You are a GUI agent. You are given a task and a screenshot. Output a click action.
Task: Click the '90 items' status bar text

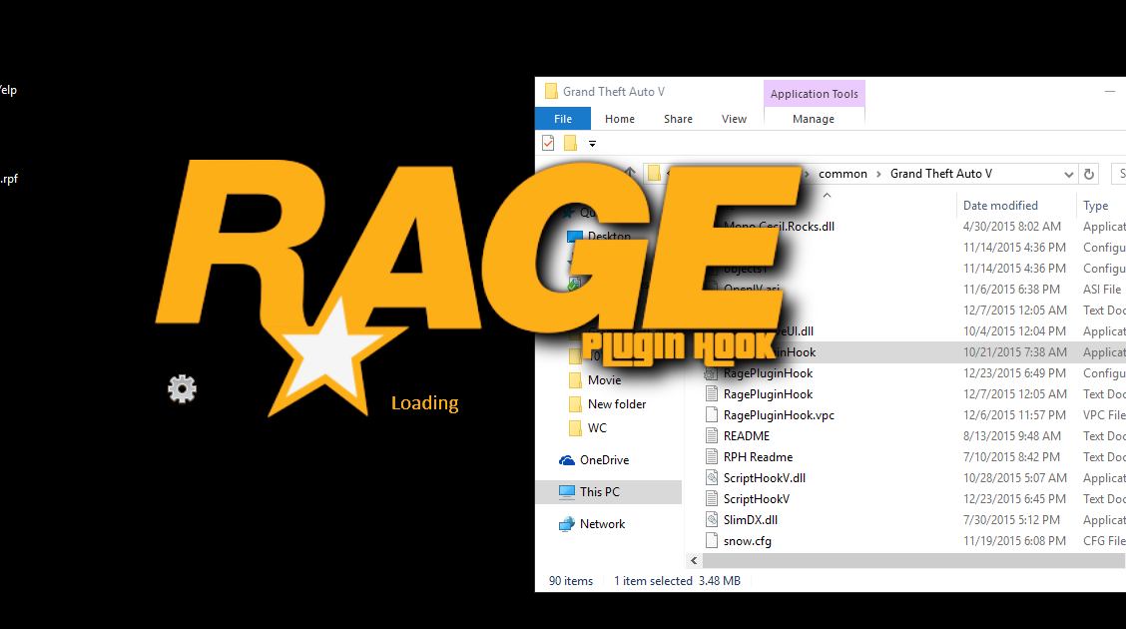coord(571,581)
